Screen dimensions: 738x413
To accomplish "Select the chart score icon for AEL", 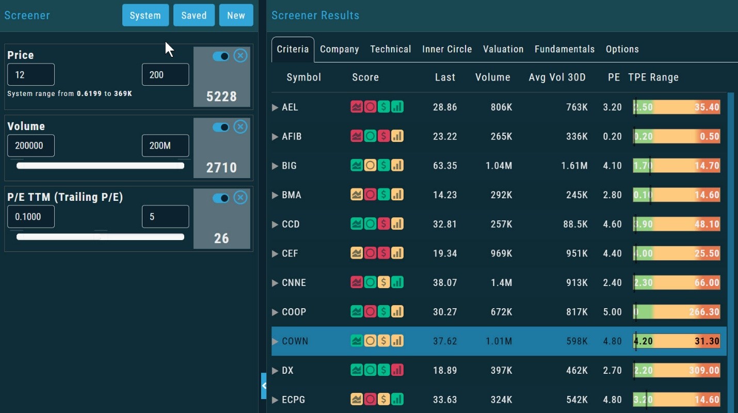I will click(x=356, y=107).
